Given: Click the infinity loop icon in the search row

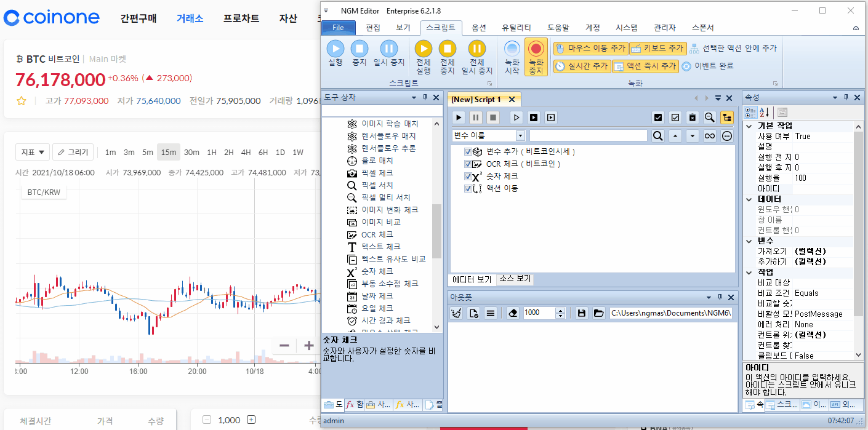Looking at the screenshot, I should pyautogui.click(x=710, y=135).
